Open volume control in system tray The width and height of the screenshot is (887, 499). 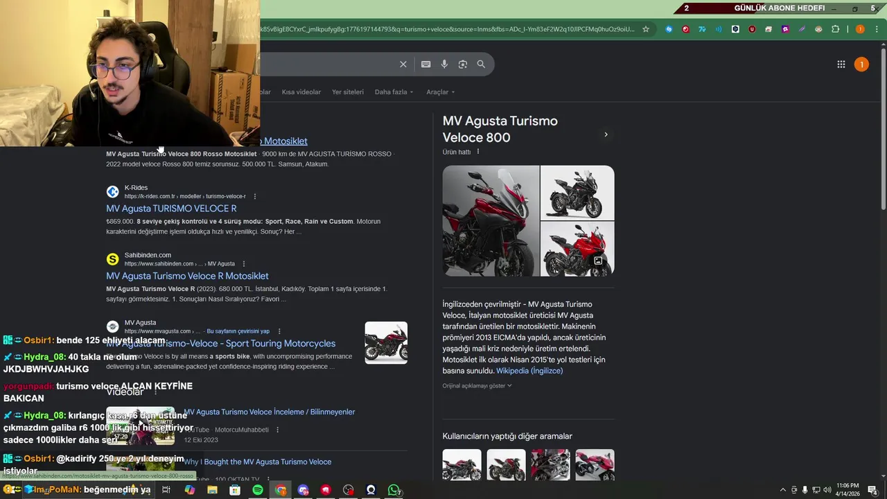coord(827,490)
